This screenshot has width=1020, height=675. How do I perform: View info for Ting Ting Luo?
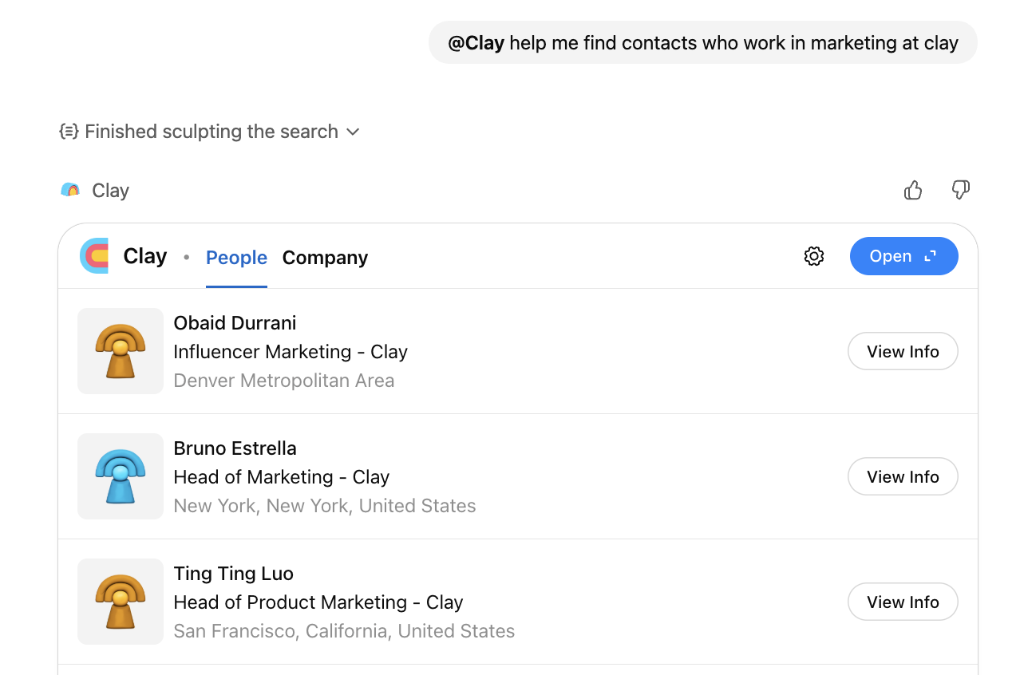point(903,602)
